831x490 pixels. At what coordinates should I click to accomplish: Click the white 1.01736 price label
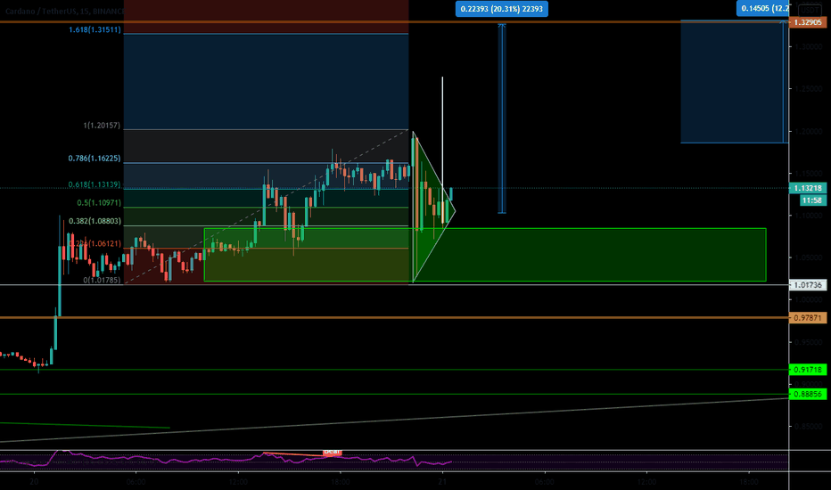(808, 285)
